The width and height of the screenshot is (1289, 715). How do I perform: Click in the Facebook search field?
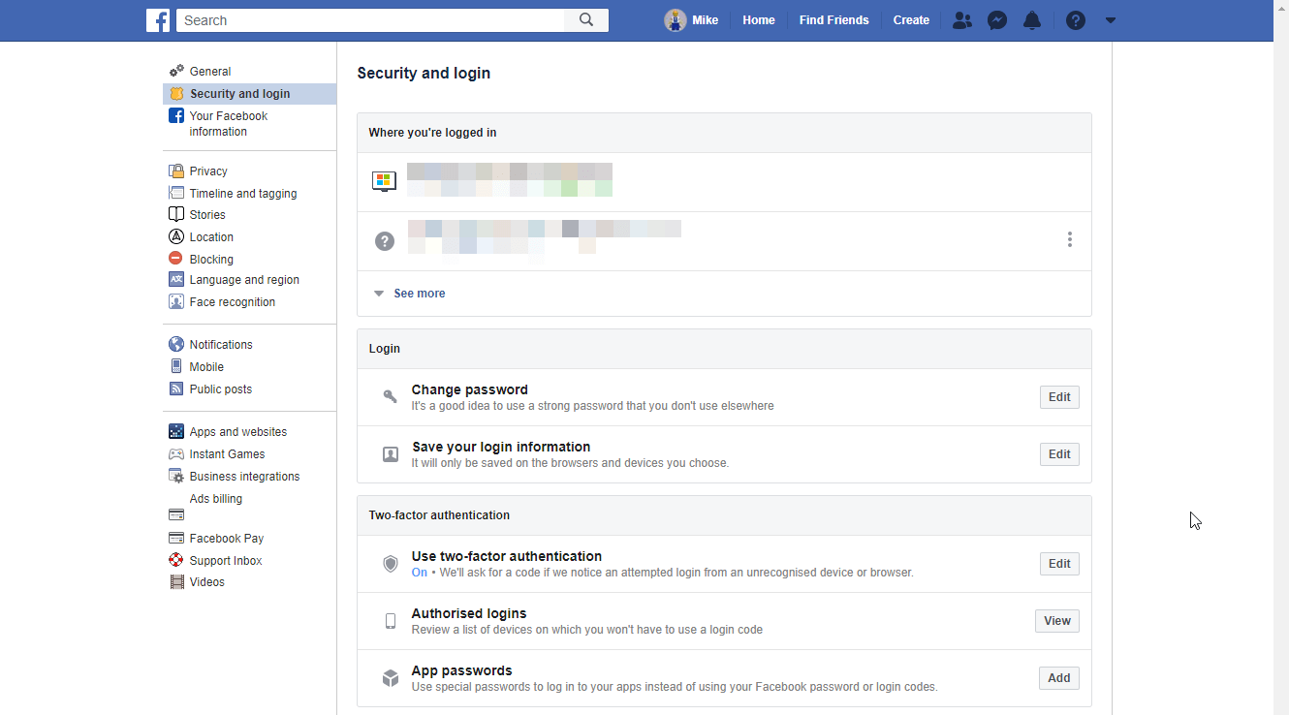tap(368, 20)
